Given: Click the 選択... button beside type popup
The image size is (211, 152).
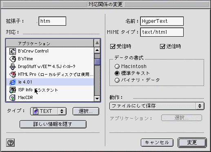Looking at the screenshot, I should click(x=86, y=111).
